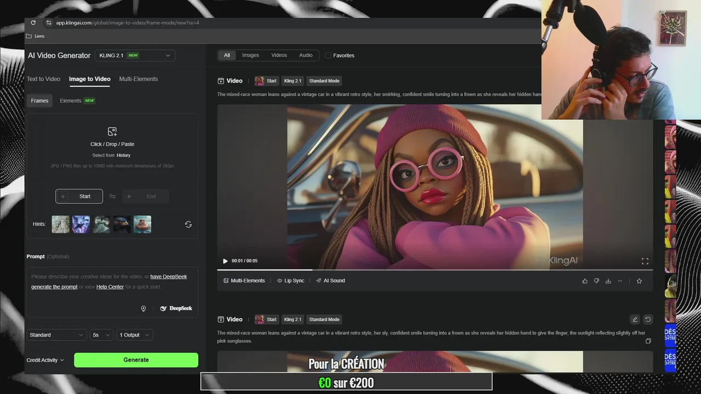Click the End frame upload button
The height and width of the screenshot is (394, 701).
(145, 196)
